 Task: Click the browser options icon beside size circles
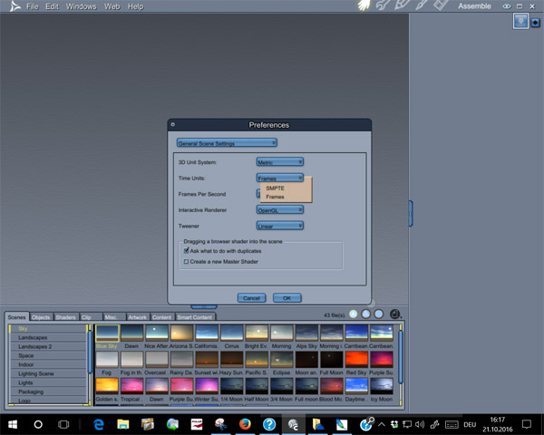[x=394, y=314]
